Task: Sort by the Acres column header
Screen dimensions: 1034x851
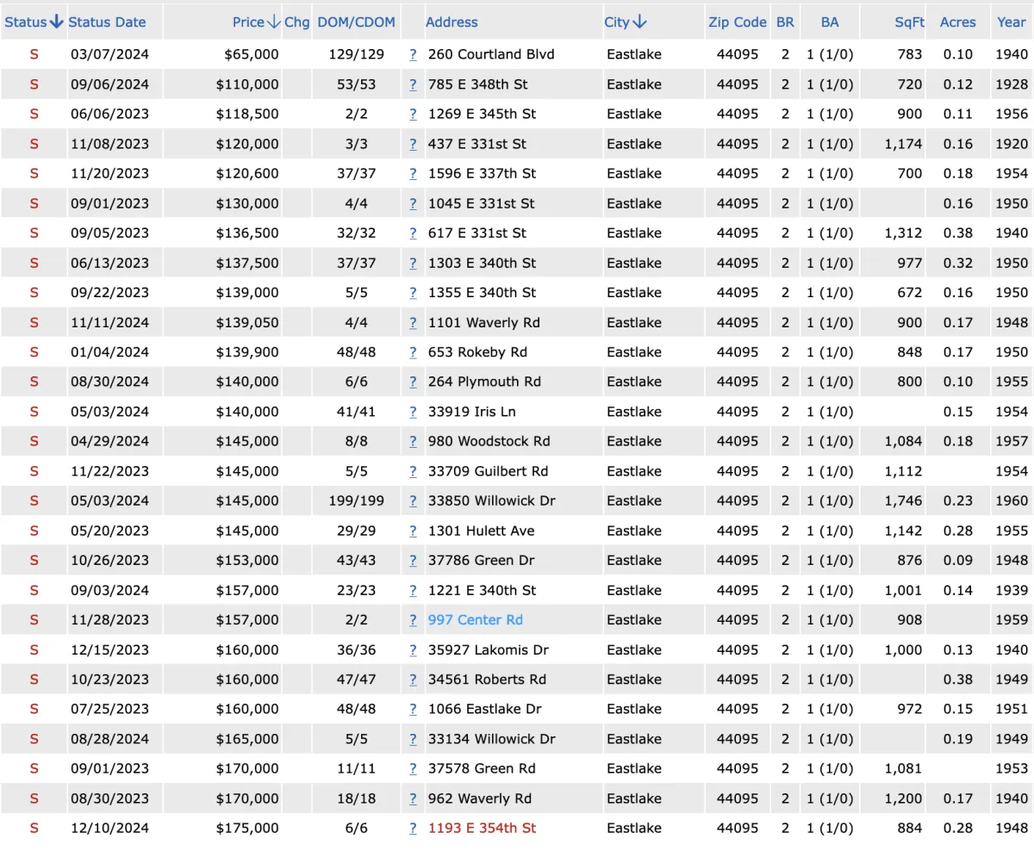Action: tap(957, 22)
